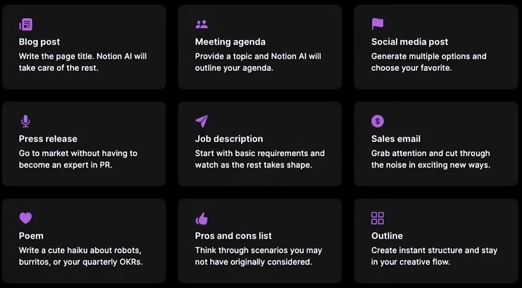The width and height of the screenshot is (522, 288).
Task: Click the Social media post flag icon
Action: [x=378, y=24]
